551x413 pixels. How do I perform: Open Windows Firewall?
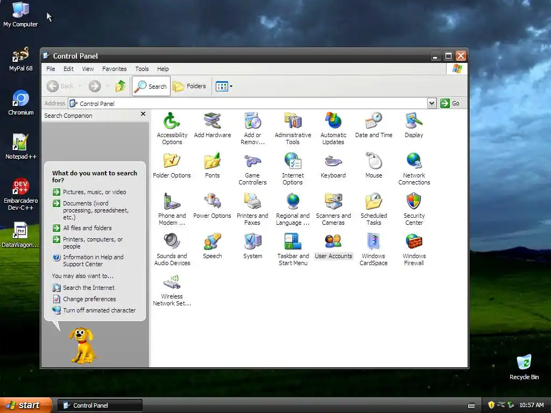click(x=414, y=250)
